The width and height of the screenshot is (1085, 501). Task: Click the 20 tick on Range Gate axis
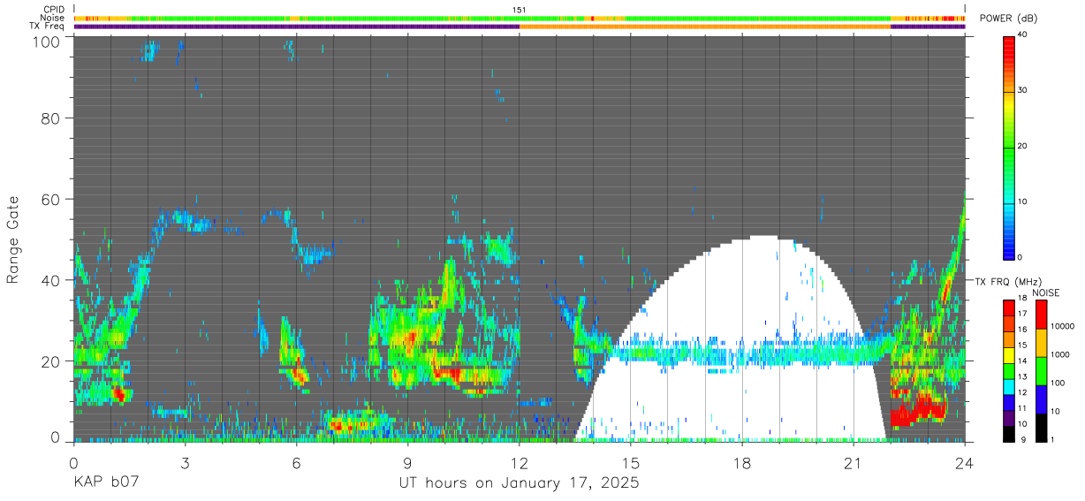pyautogui.click(x=51, y=361)
